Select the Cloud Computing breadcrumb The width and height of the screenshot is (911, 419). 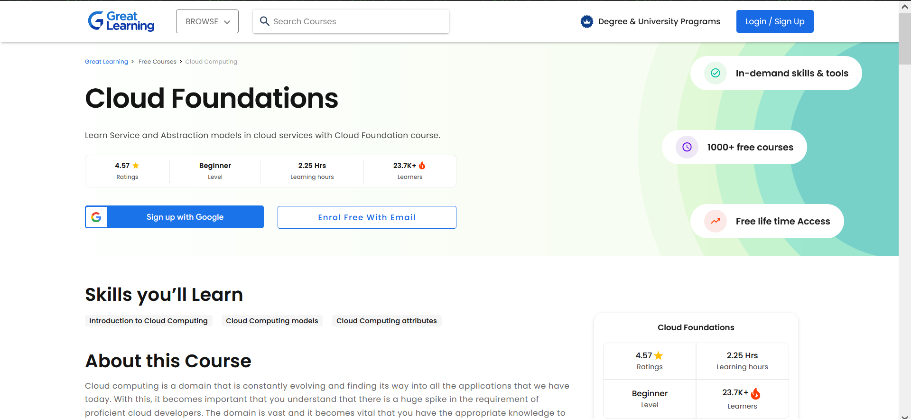point(211,62)
